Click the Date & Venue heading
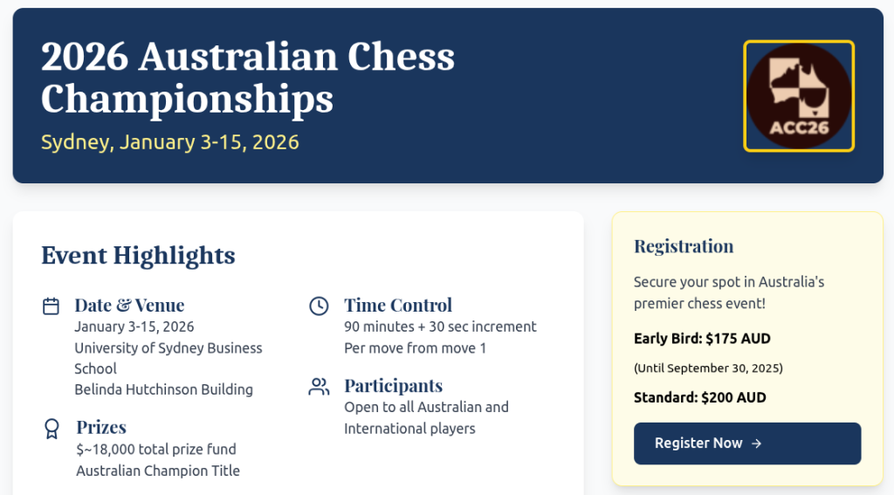Screen dimensions: 894x495 [x=129, y=305]
